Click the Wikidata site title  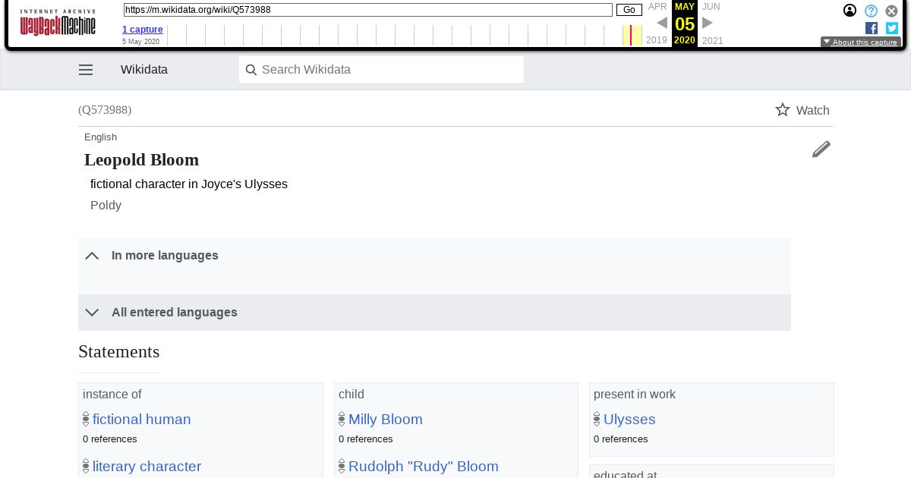click(x=144, y=70)
